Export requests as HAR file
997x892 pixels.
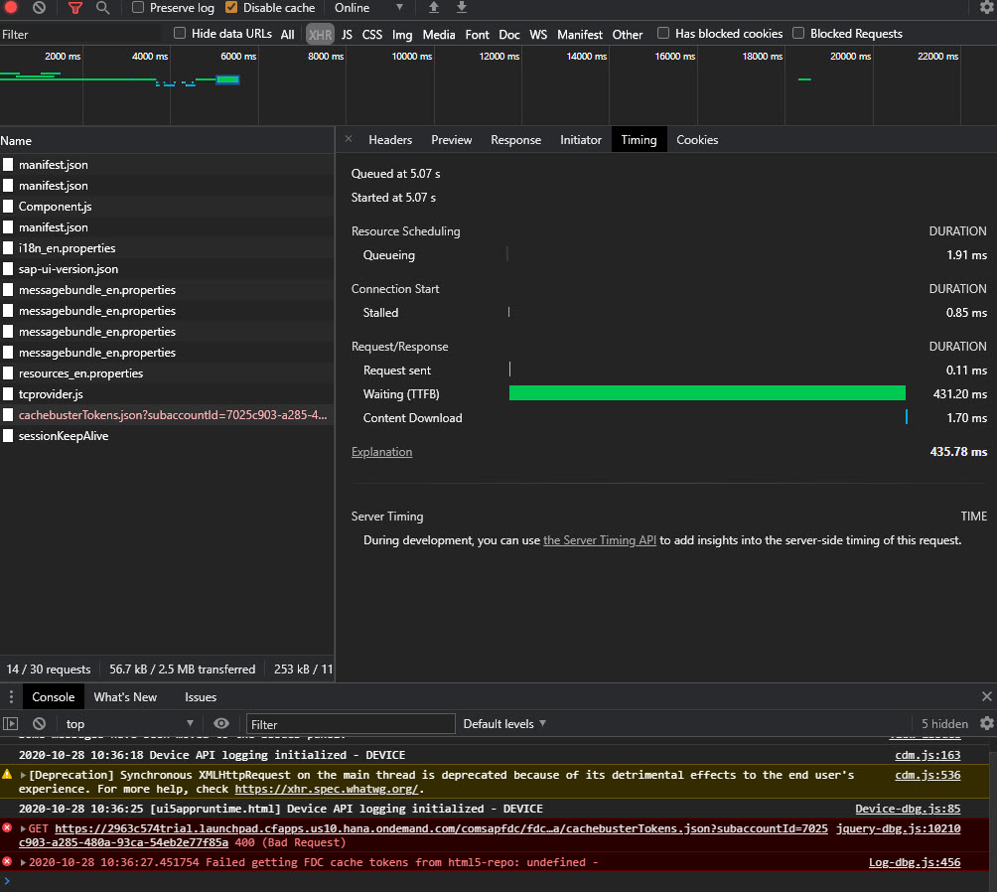(x=460, y=8)
